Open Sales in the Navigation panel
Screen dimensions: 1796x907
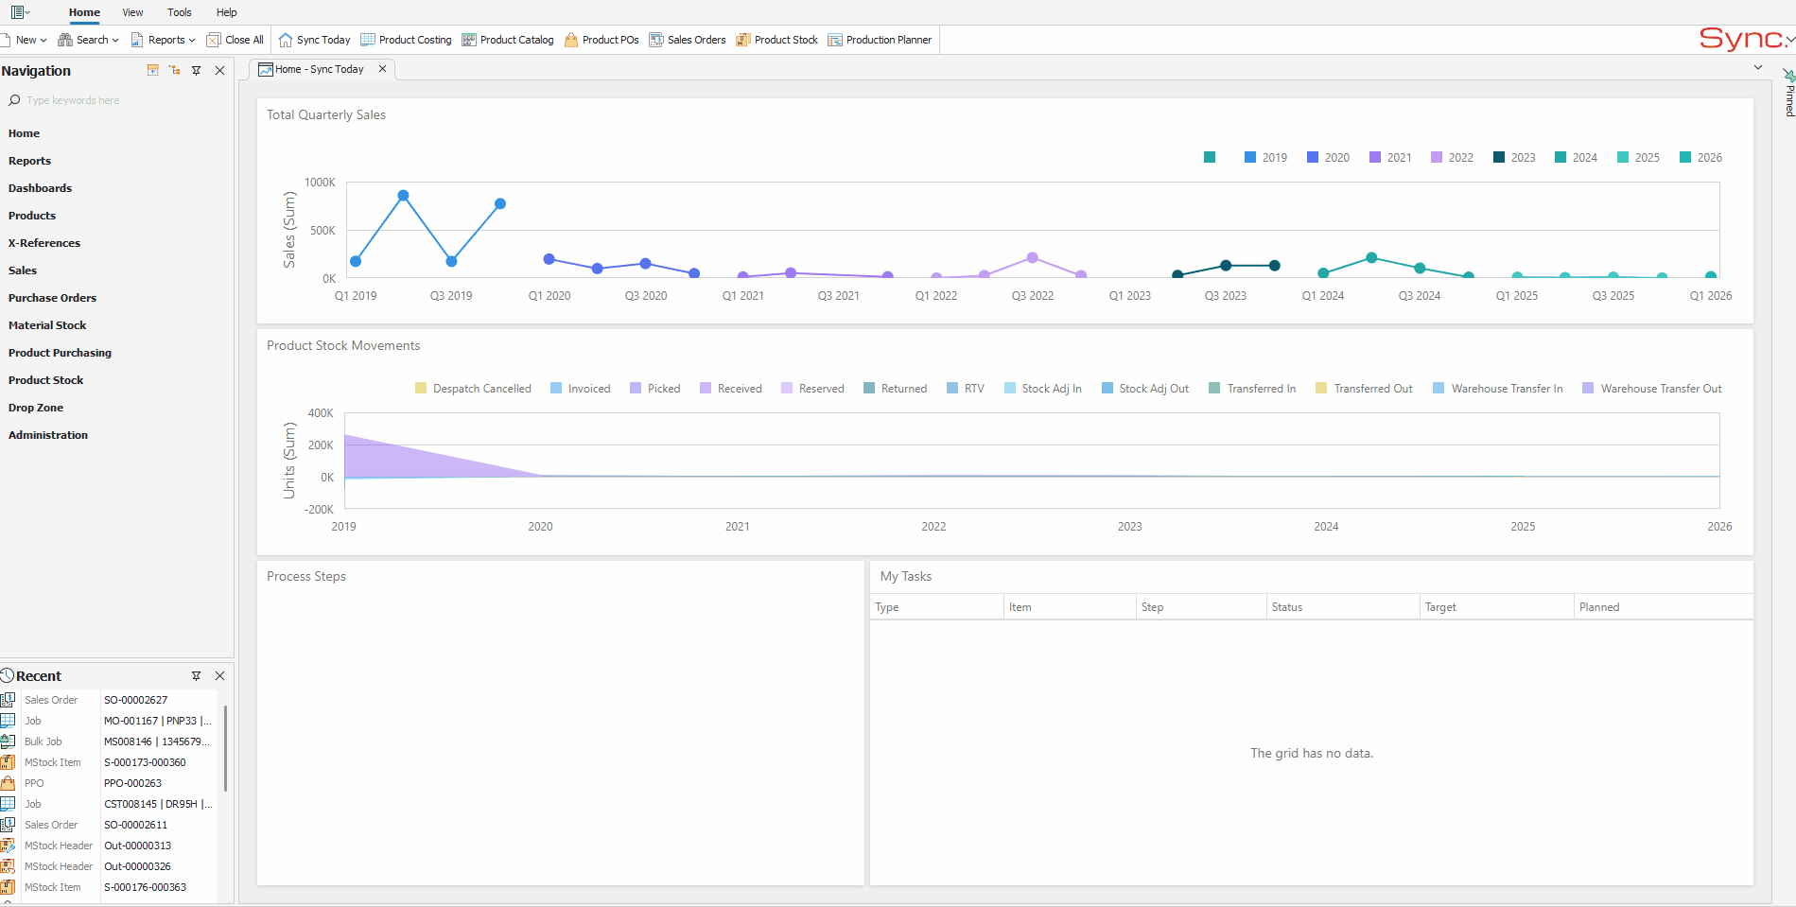click(x=23, y=270)
